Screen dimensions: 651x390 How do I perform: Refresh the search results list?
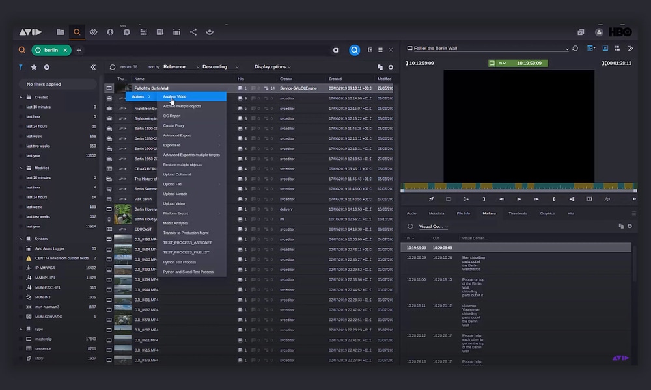tap(113, 67)
